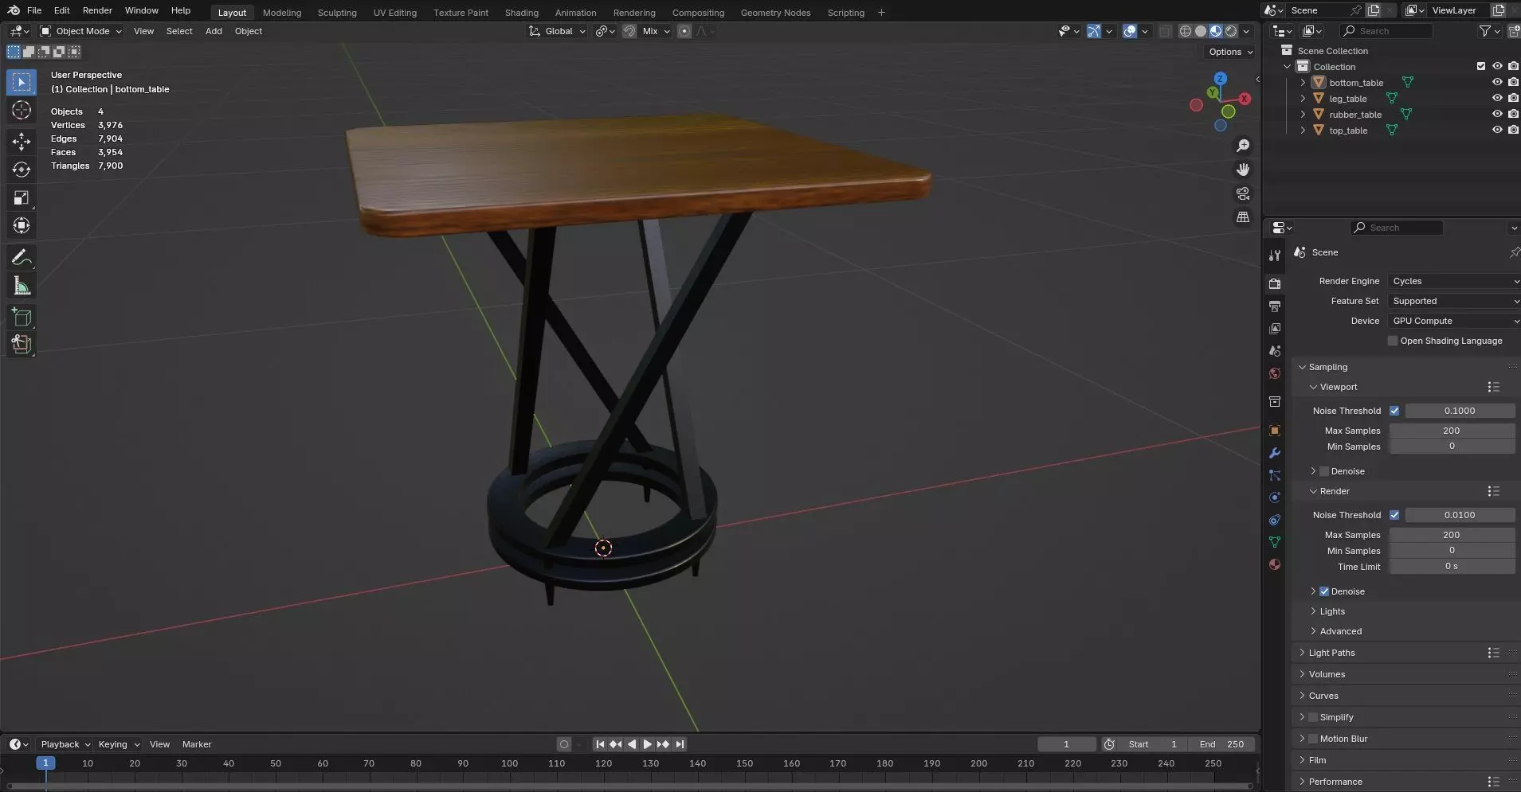Hide bottom_table in viewport
This screenshot has height=792, width=1521.
pos(1497,82)
